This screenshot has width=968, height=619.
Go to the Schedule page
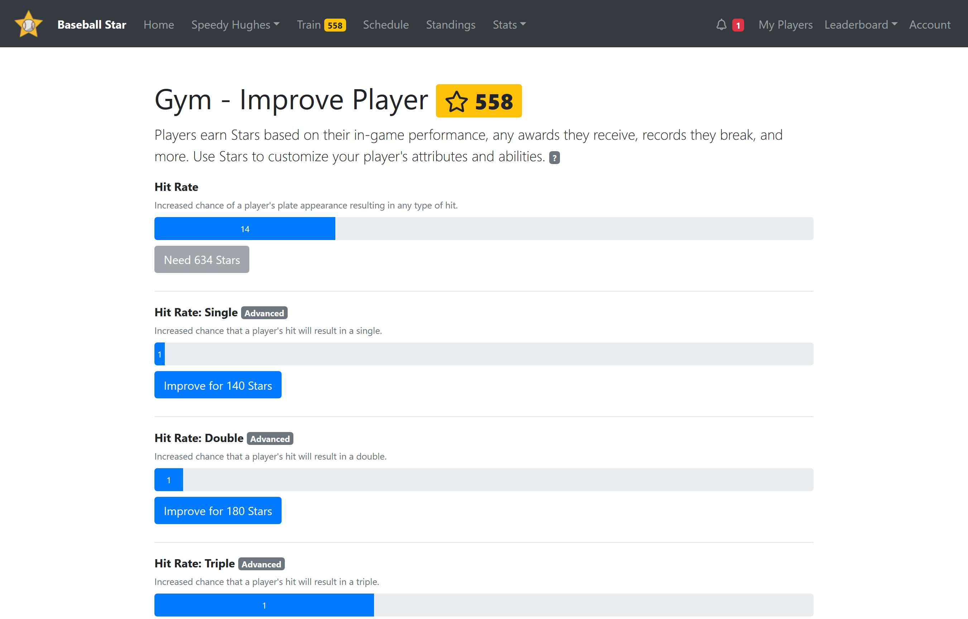[385, 24]
